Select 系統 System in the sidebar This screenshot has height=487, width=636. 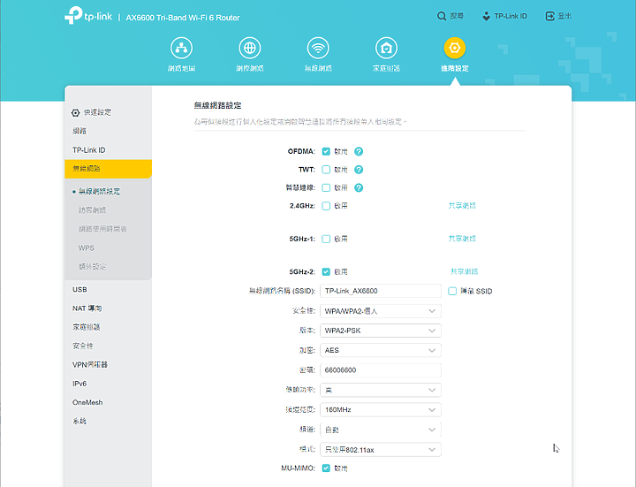pos(79,422)
